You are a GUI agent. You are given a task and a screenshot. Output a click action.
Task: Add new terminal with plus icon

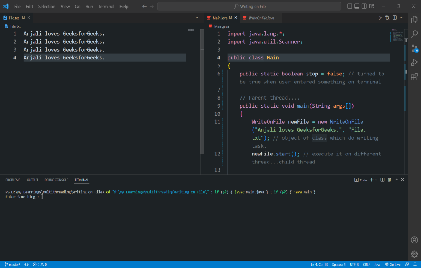(x=371, y=180)
